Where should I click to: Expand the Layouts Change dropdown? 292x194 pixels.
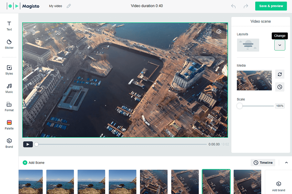[x=280, y=45]
